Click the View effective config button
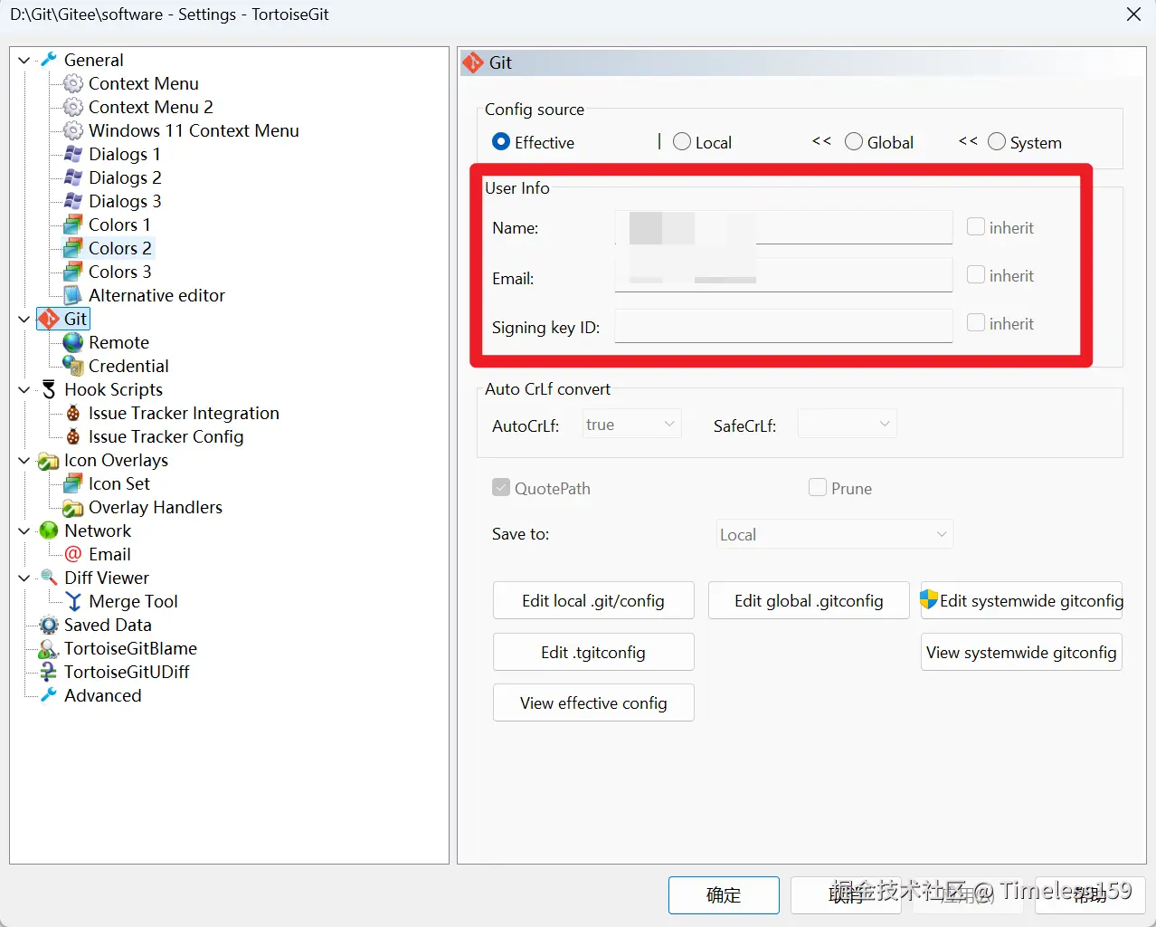This screenshot has width=1156, height=927. [x=593, y=702]
